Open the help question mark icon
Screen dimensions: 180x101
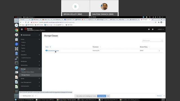[153, 29]
